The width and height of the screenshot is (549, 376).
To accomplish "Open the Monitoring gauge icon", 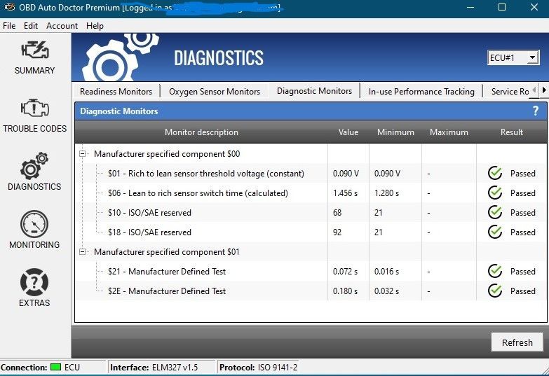I will 34,225.
